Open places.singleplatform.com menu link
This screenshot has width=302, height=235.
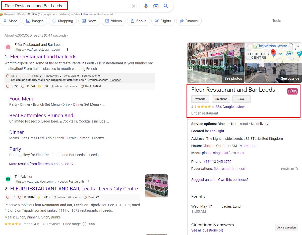point(223,153)
